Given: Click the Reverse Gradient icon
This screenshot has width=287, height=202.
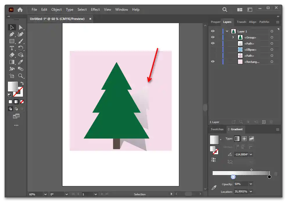Looking at the screenshot, I should point(214,159).
